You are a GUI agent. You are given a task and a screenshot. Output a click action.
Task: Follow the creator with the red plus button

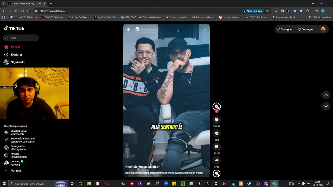(x=216, y=111)
